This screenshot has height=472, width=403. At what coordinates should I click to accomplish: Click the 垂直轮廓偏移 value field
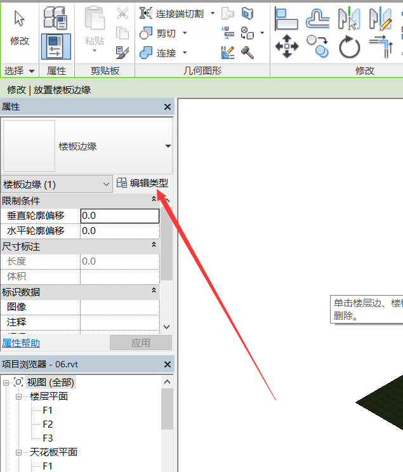point(119,216)
